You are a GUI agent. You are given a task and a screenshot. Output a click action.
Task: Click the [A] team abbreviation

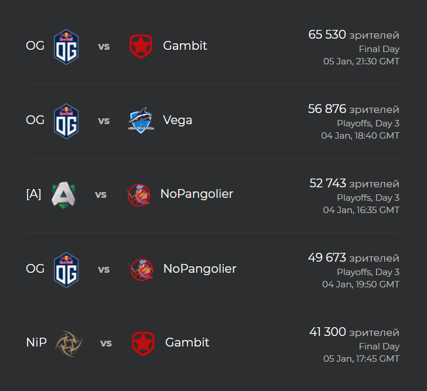[x=33, y=194]
